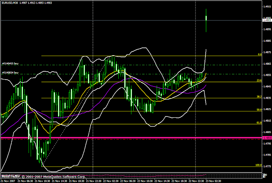The image size is (272, 183).
Task: Click the 22 Nov 18:30 time label
Action: click(x=179, y=181)
